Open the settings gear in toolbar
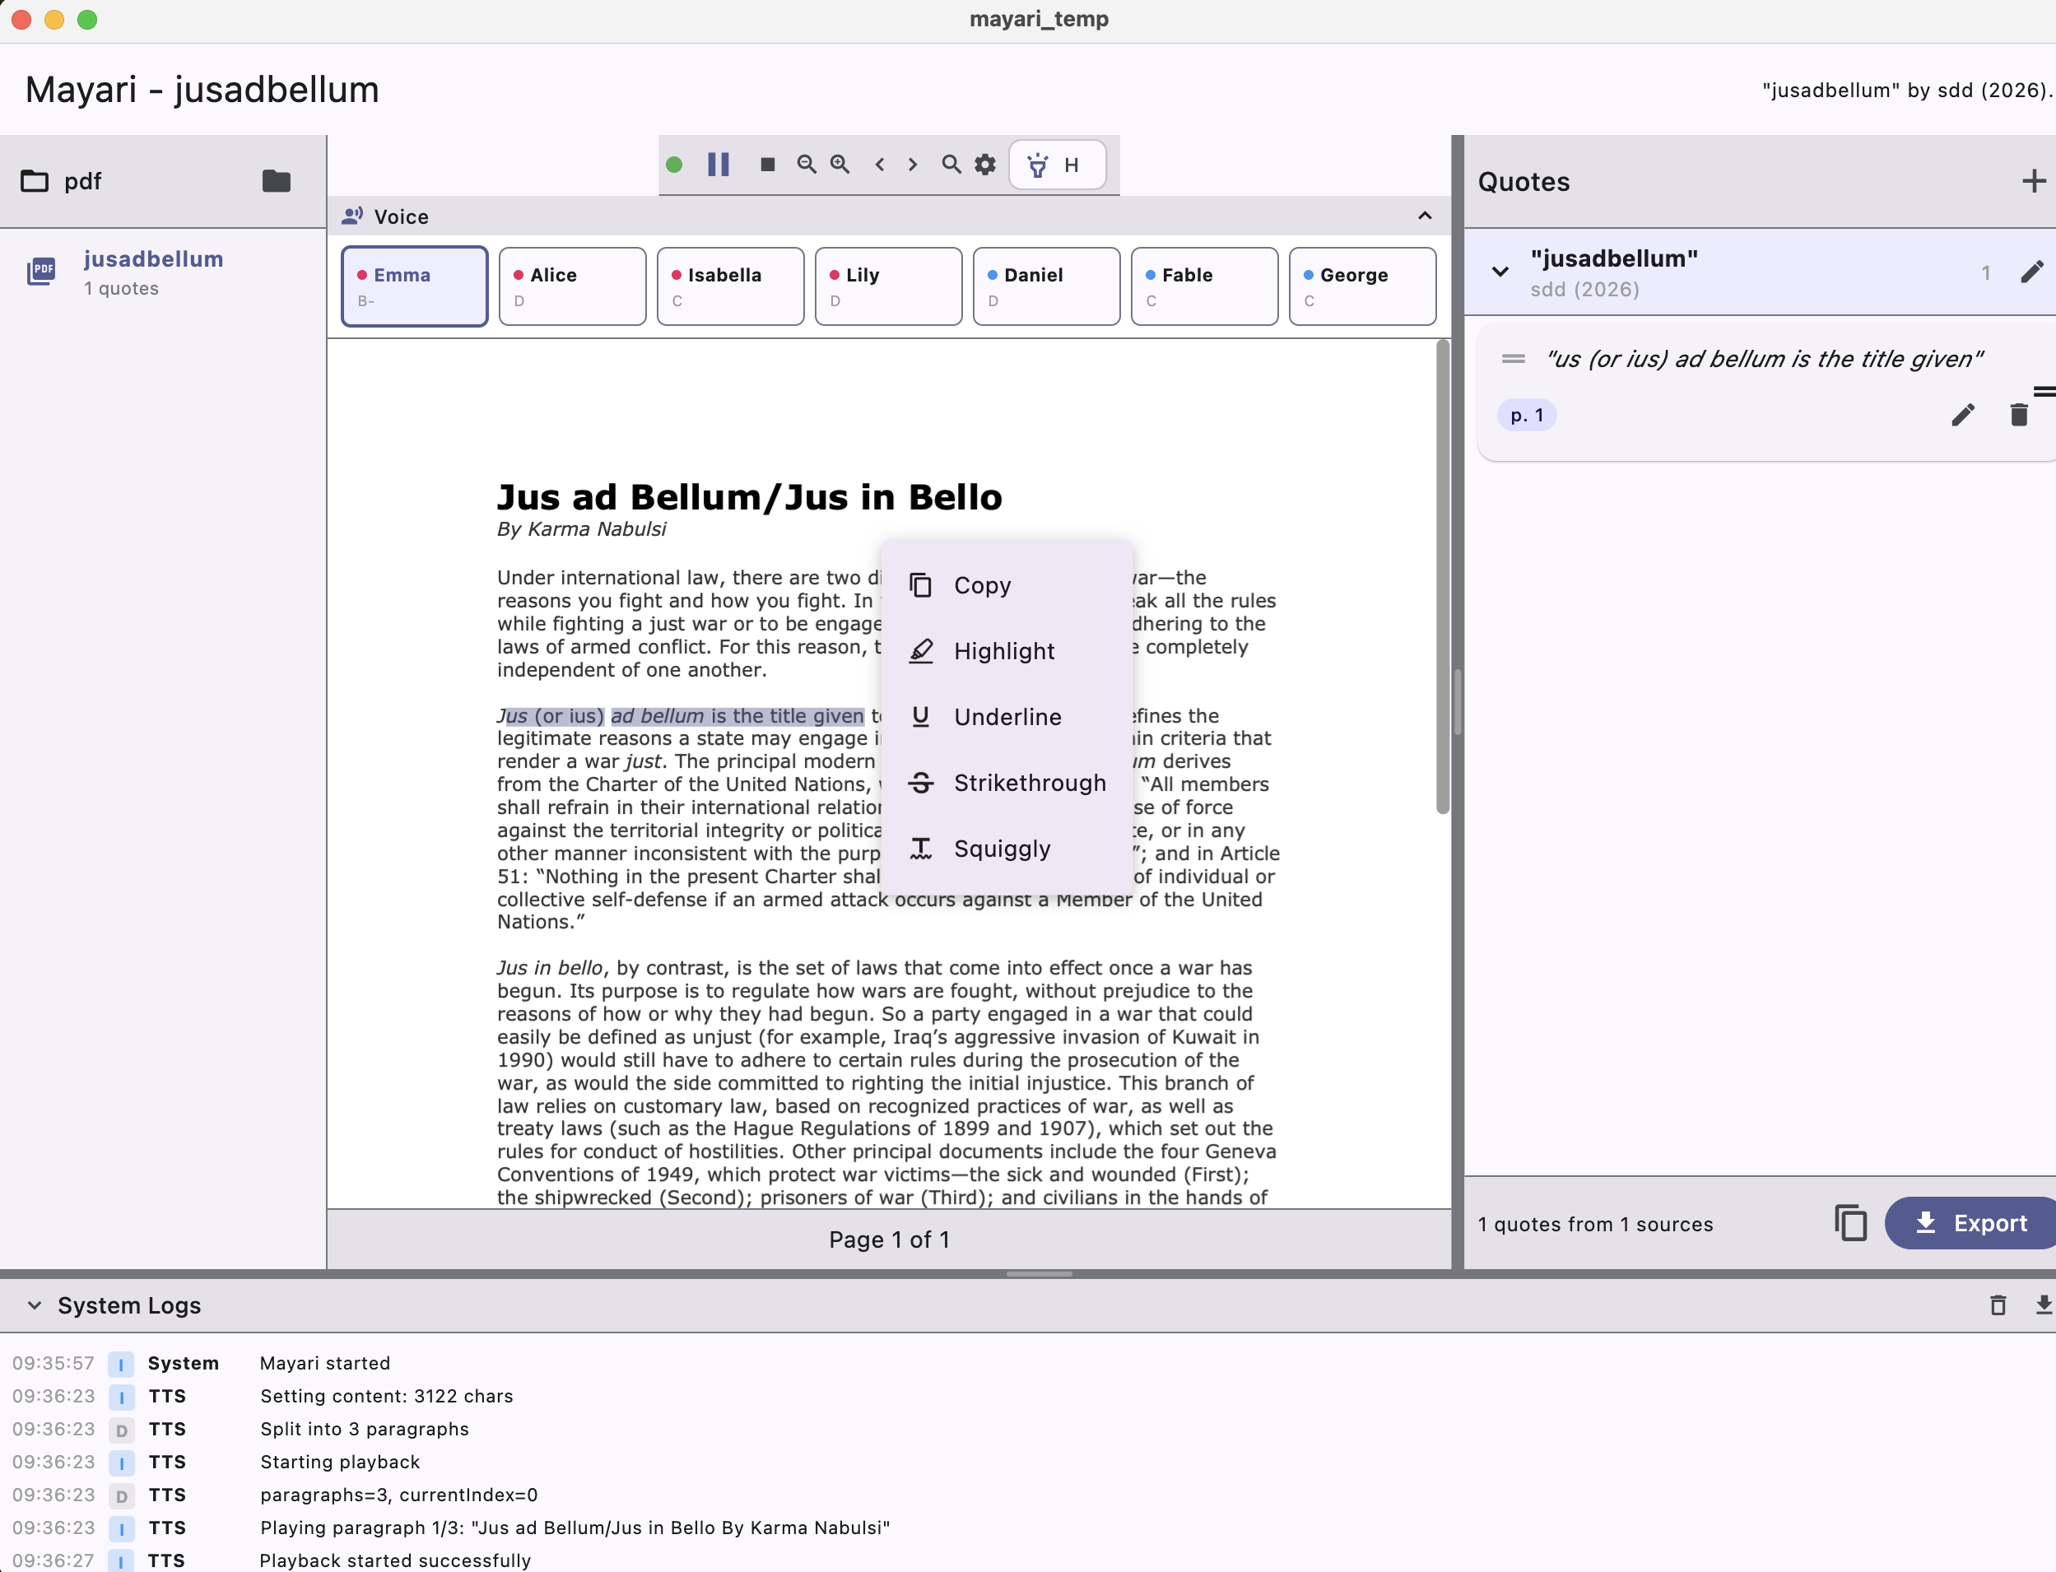Viewport: 2056px width, 1572px height. point(984,165)
